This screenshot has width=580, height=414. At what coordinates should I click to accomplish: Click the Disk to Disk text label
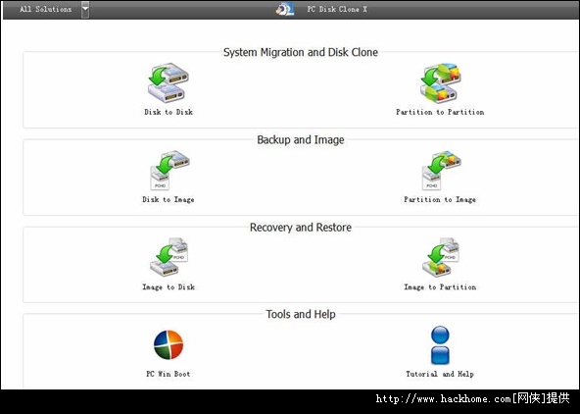pyautogui.click(x=169, y=112)
